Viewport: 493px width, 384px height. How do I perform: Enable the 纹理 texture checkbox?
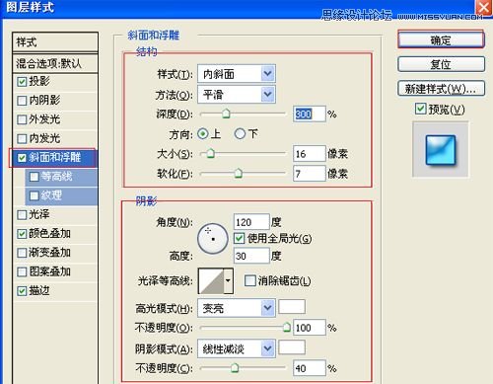point(34,195)
